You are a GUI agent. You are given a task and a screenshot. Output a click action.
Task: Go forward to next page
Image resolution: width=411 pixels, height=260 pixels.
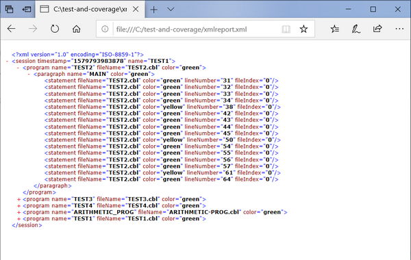(x=33, y=29)
